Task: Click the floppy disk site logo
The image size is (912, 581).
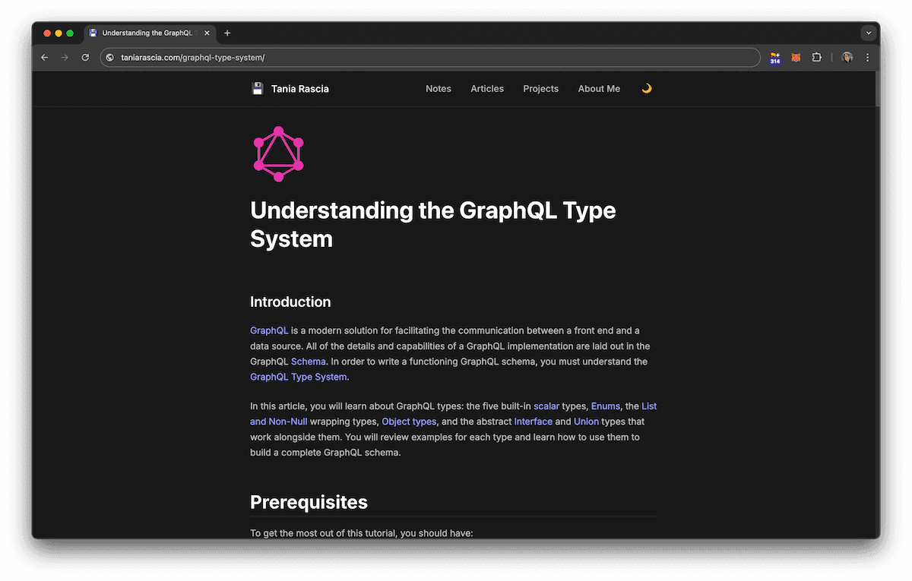Action: pos(258,88)
